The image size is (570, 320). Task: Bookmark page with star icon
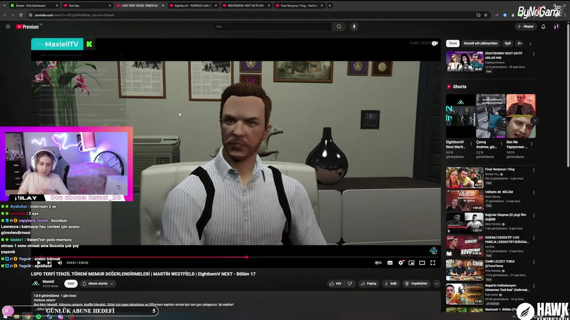point(486,15)
